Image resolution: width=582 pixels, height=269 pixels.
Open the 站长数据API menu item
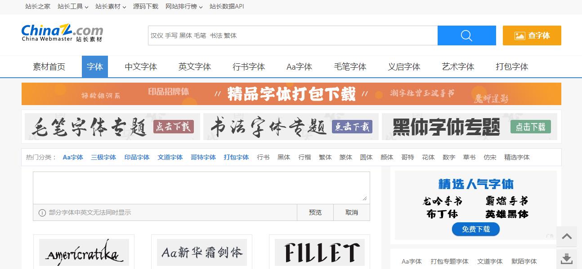(227, 7)
